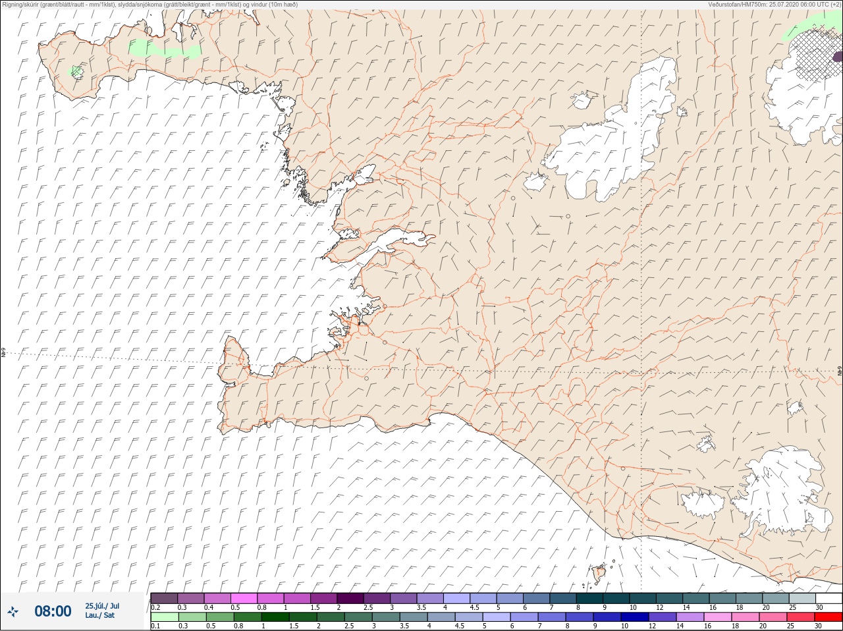The height and width of the screenshot is (631, 843).
Task: Click the '25.júl./ Jul' date text
Action: (102, 606)
